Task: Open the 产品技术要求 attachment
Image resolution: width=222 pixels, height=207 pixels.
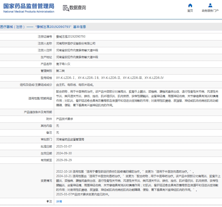Action: pos(65,119)
